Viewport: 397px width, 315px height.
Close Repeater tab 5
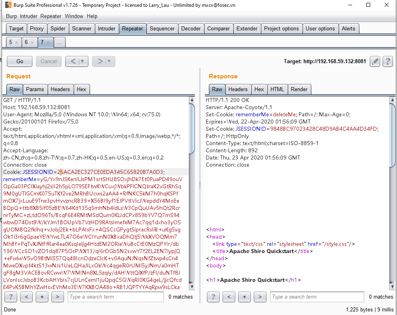coord(16,42)
